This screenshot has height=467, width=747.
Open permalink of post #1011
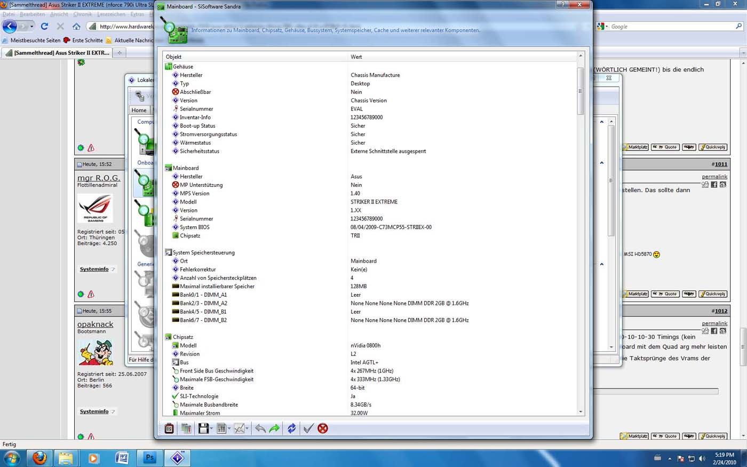(714, 177)
